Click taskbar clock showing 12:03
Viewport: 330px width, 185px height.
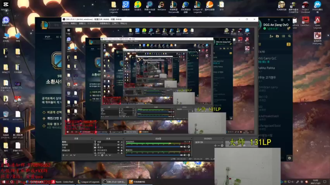coord(315,182)
